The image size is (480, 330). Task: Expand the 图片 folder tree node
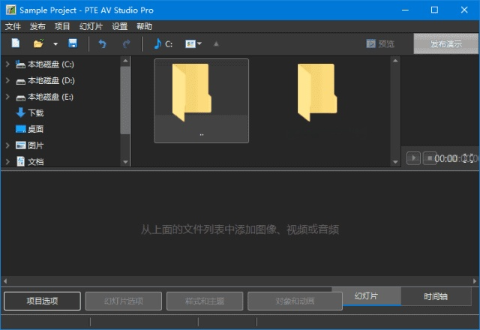(x=7, y=145)
